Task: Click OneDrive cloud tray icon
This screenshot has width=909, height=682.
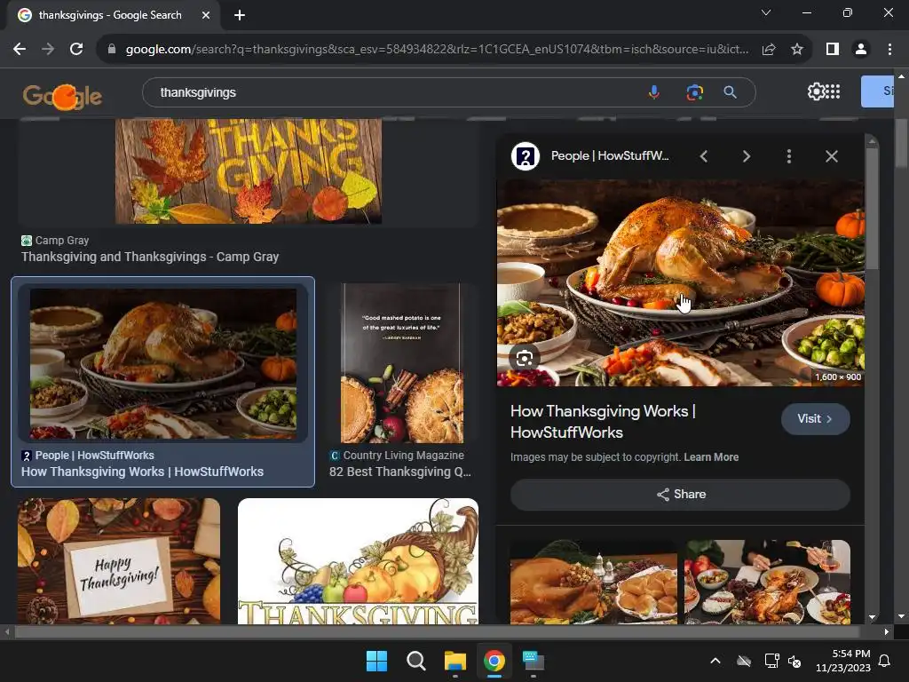Action: 744,661
